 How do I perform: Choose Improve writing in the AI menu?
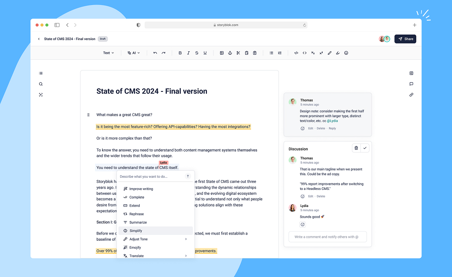(141, 189)
